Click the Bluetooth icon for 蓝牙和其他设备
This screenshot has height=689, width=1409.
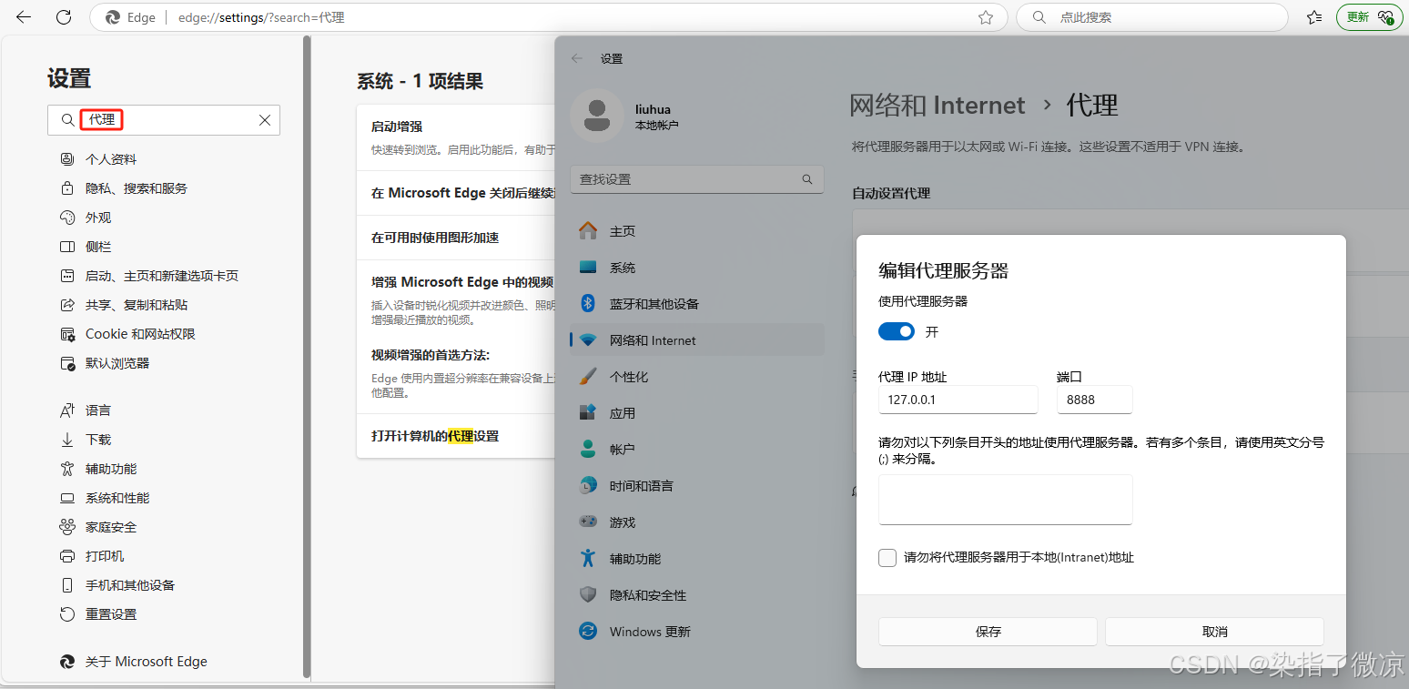[588, 304]
